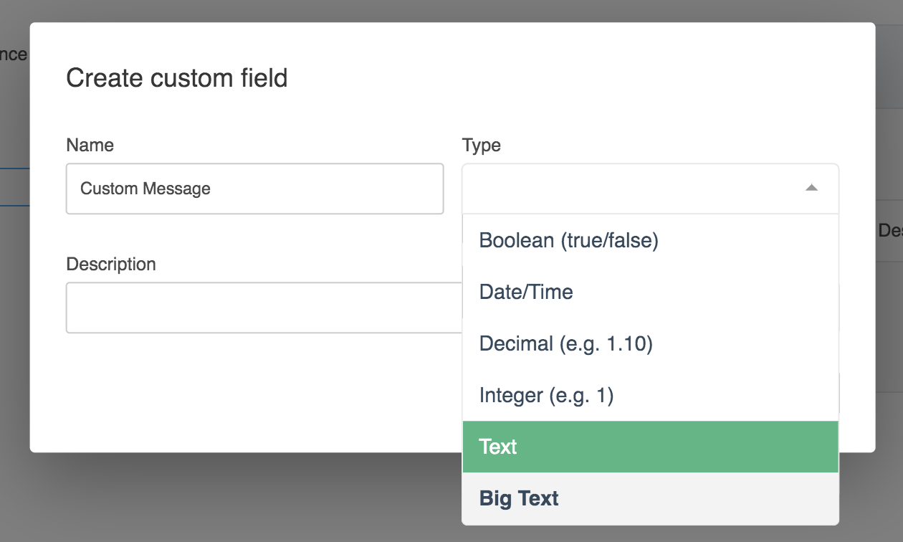Screen dimensions: 903x542
Task: Click the Type label above the dropdown
Action: (x=481, y=146)
